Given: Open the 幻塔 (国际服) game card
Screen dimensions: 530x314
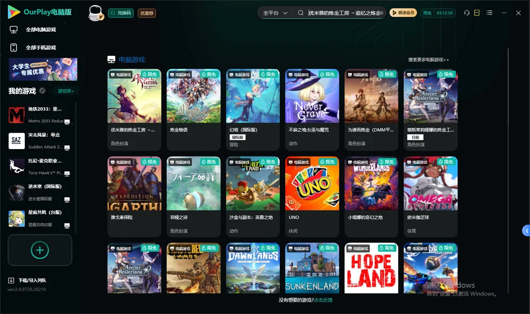Looking at the screenshot, I should 253,110.
